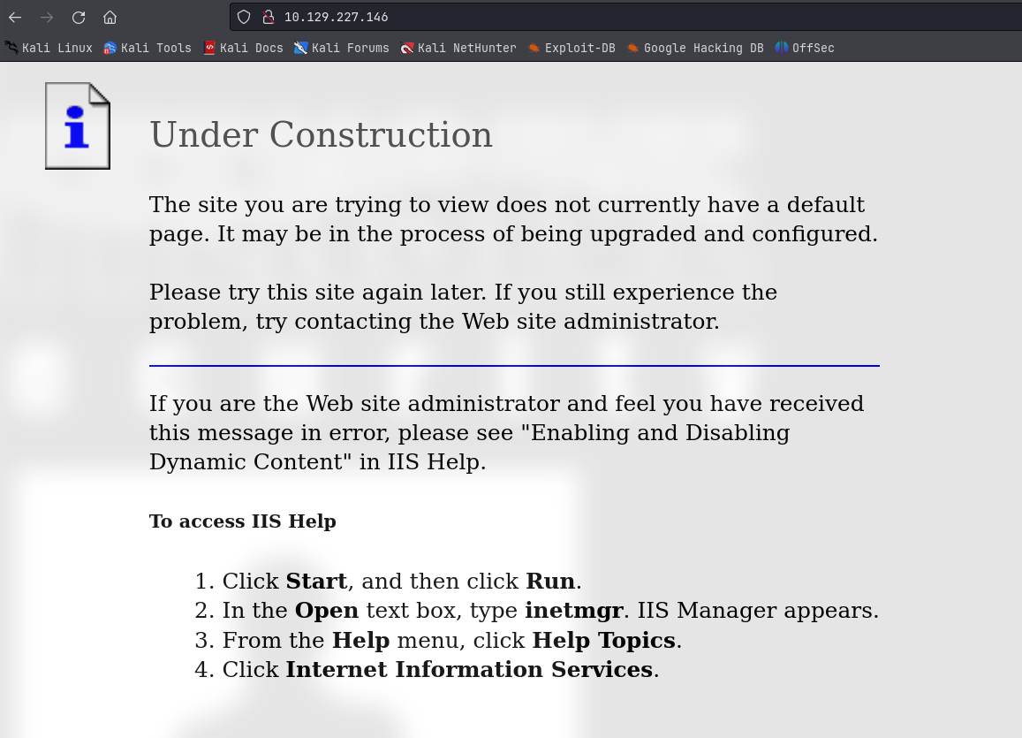The image size is (1022, 738).
Task: Reload the current page
Action: [x=79, y=18]
